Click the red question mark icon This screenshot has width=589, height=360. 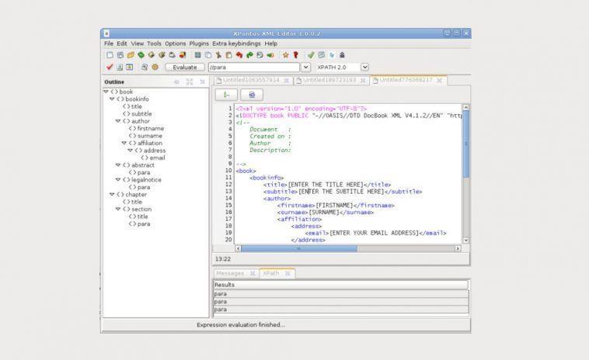click(295, 55)
